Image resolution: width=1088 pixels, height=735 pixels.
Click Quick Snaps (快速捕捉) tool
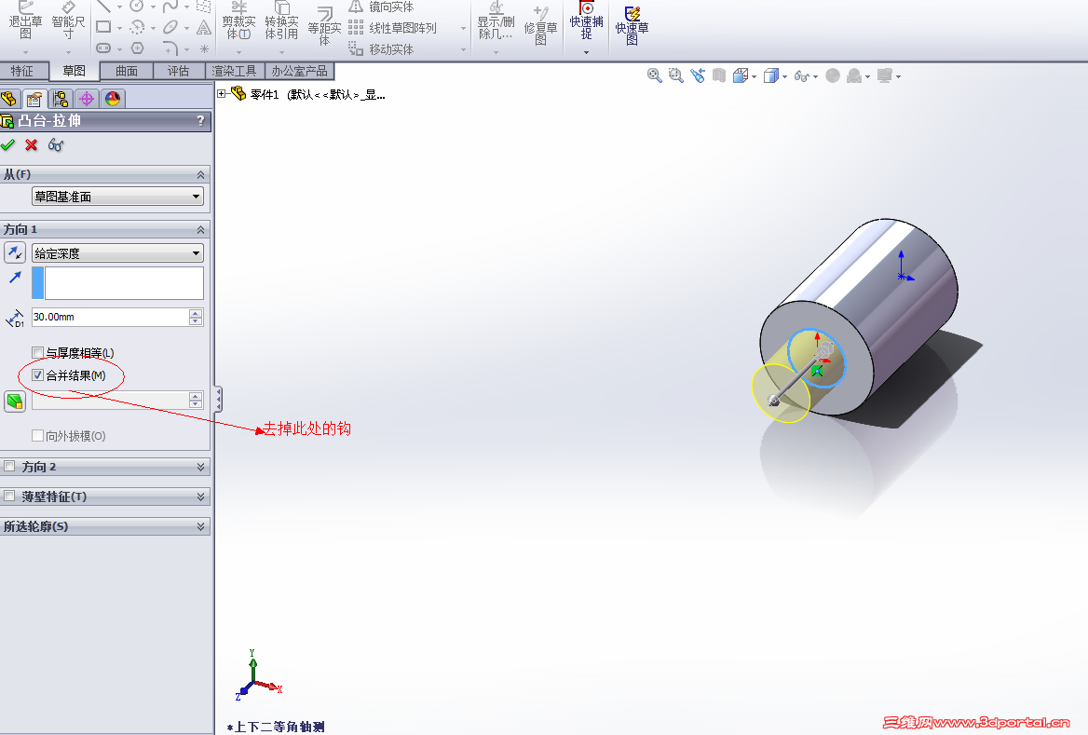[586, 20]
